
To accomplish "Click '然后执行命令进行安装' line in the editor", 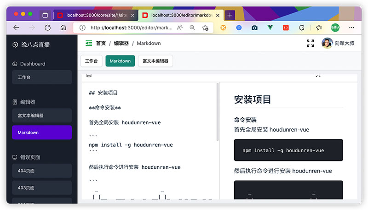I will 135,167.
